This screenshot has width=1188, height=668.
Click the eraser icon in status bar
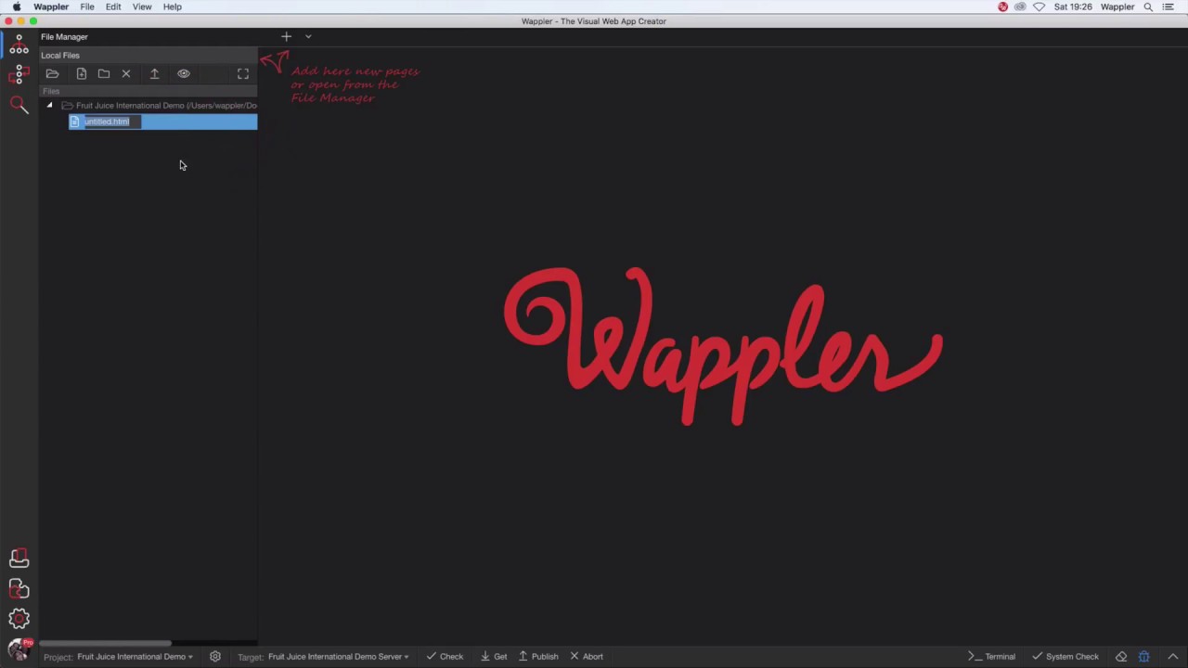(x=1121, y=657)
